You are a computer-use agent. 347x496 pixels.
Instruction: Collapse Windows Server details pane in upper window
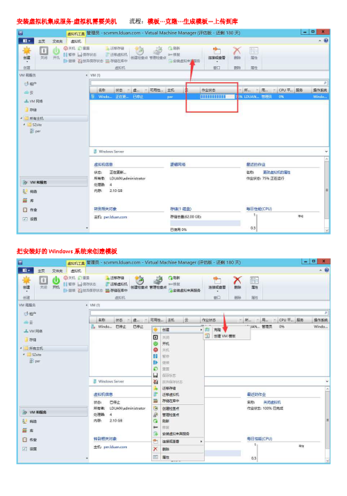[x=326, y=152]
